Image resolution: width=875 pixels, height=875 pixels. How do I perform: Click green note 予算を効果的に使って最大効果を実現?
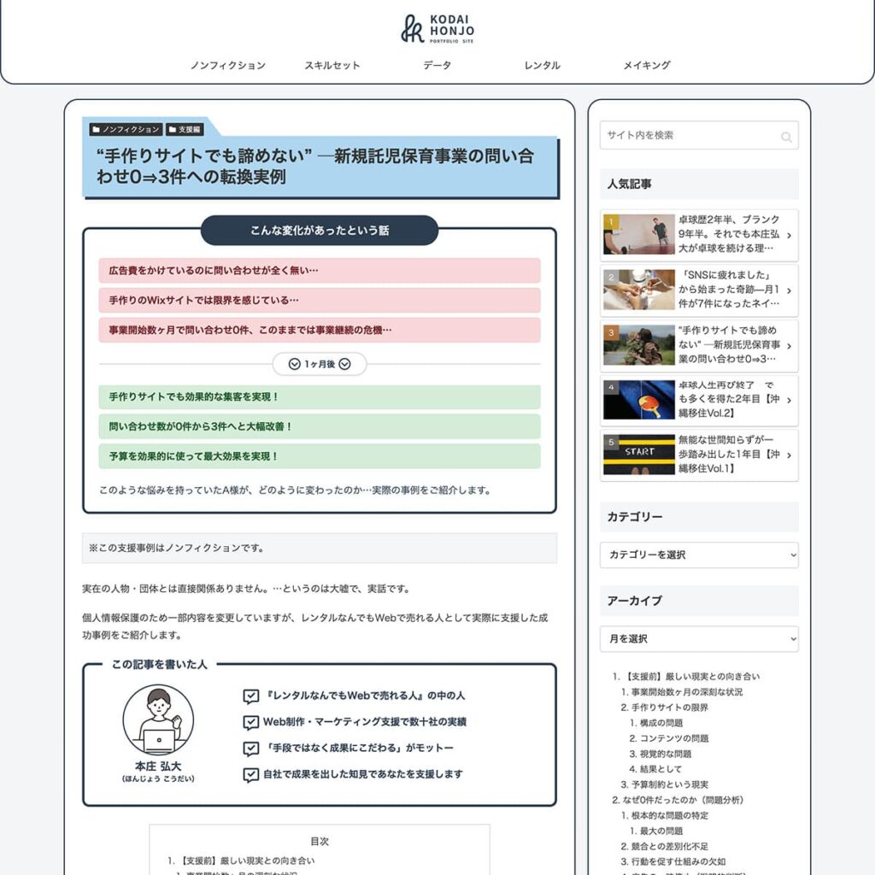(320, 456)
